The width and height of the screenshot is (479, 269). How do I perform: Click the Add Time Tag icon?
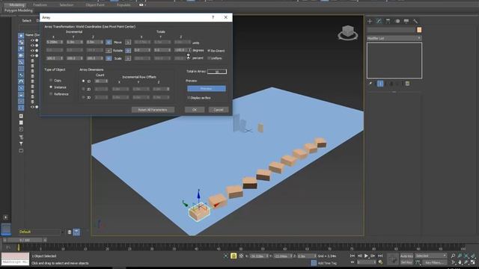tap(314, 263)
